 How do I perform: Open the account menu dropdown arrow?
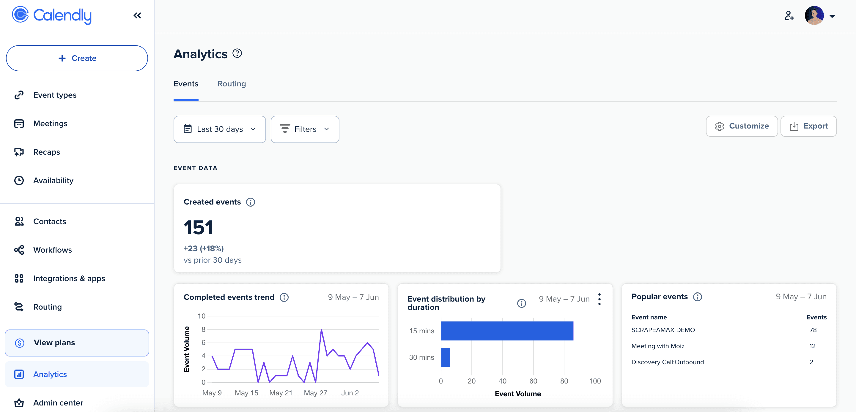833,16
